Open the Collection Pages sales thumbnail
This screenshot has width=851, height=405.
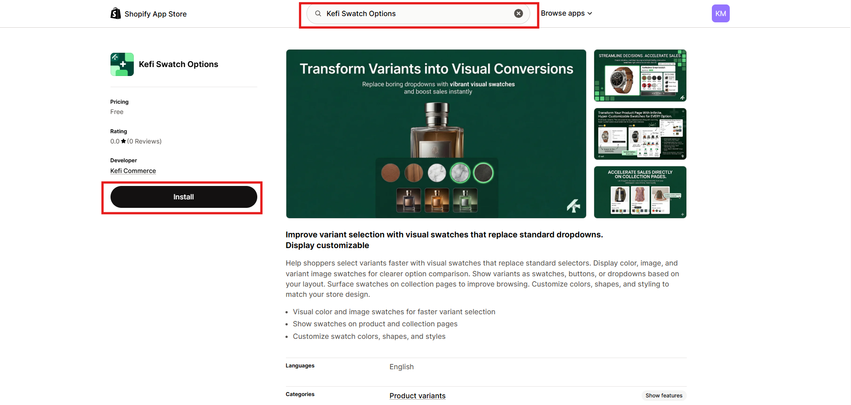[x=640, y=192]
